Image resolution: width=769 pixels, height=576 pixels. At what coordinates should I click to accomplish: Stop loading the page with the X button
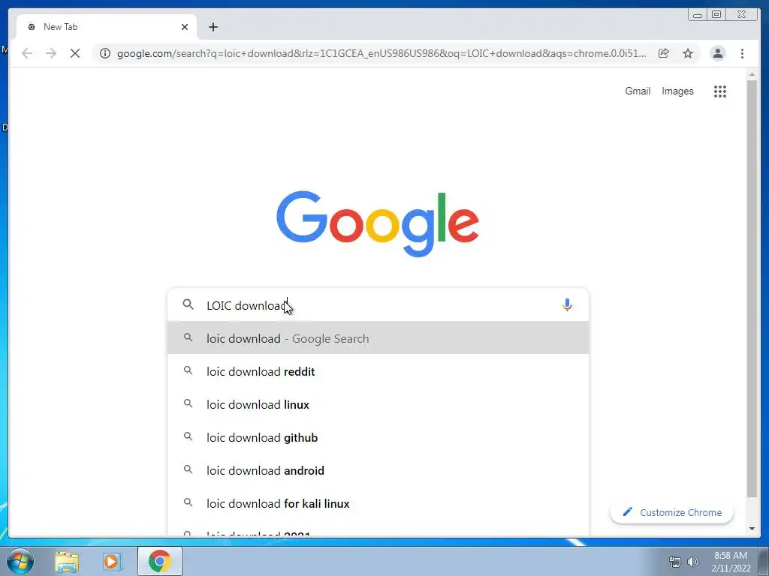[75, 53]
